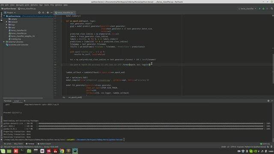Open terminal panel settings gear
This screenshot has width=274, height=154.
coord(268,101)
